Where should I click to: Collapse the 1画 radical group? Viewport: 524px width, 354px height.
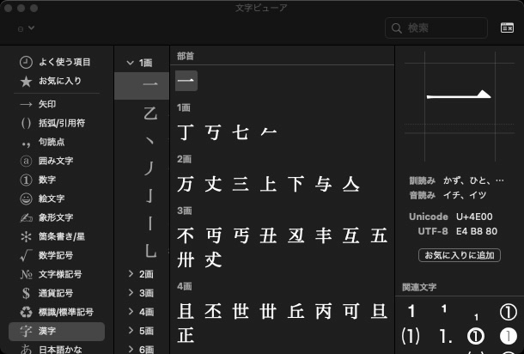[130, 63]
